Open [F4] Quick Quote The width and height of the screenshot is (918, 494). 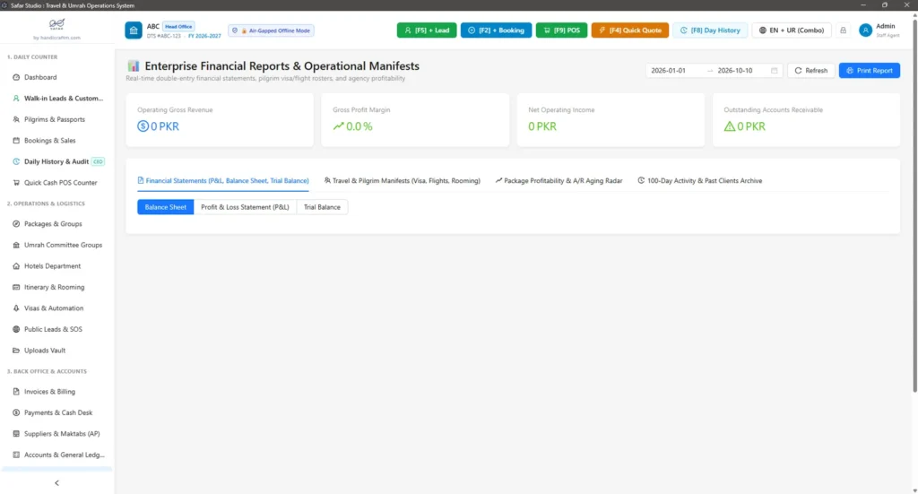(x=630, y=30)
